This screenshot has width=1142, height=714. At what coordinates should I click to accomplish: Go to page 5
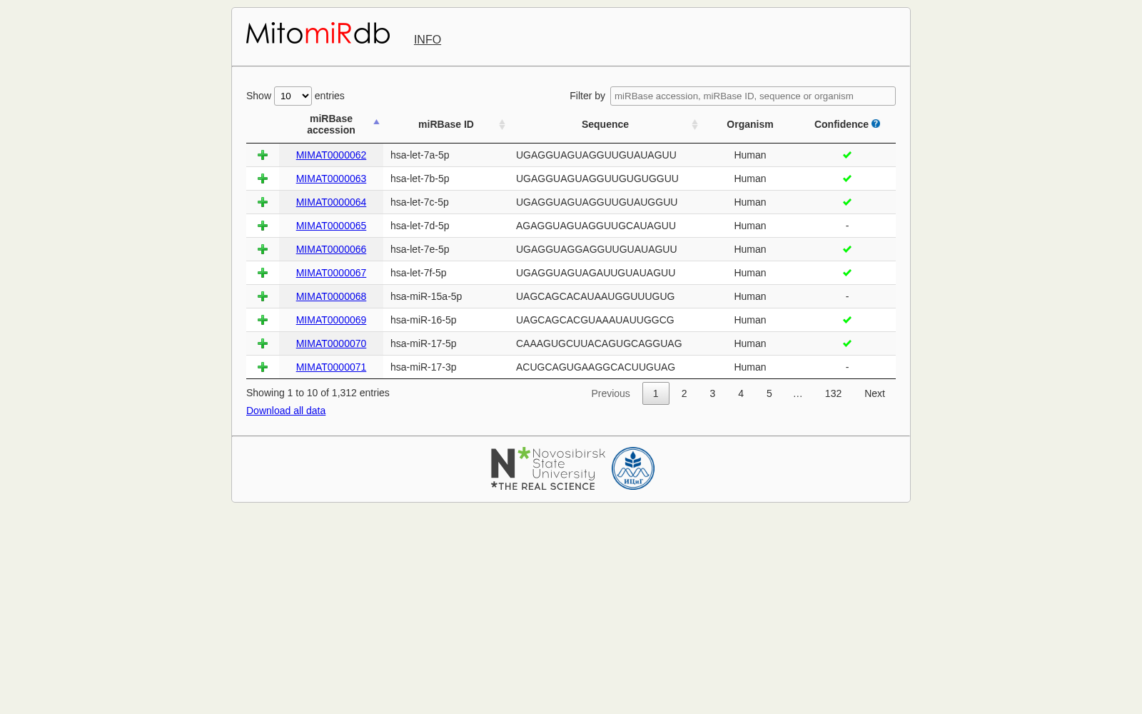point(769,393)
